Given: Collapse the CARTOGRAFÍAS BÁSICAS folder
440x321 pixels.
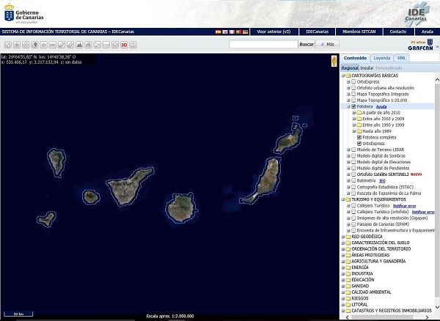Looking at the screenshot, I should (344, 75).
